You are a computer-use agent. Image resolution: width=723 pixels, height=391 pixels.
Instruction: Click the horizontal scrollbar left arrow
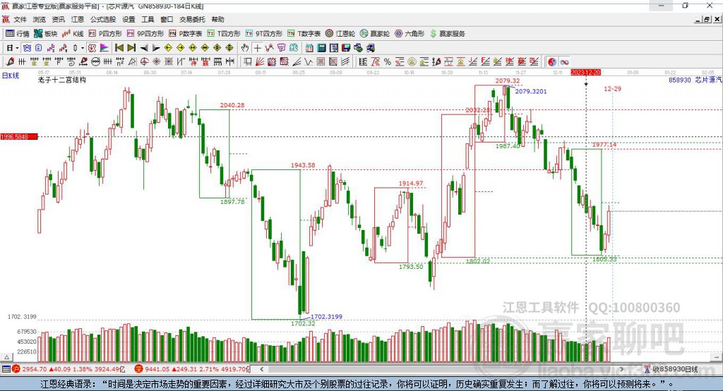click(x=262, y=369)
